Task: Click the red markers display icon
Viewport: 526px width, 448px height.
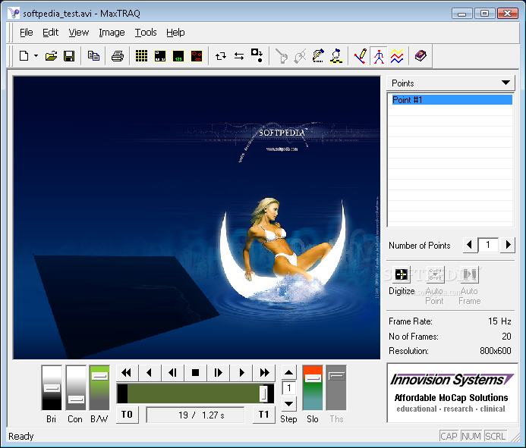Action: pos(197,56)
